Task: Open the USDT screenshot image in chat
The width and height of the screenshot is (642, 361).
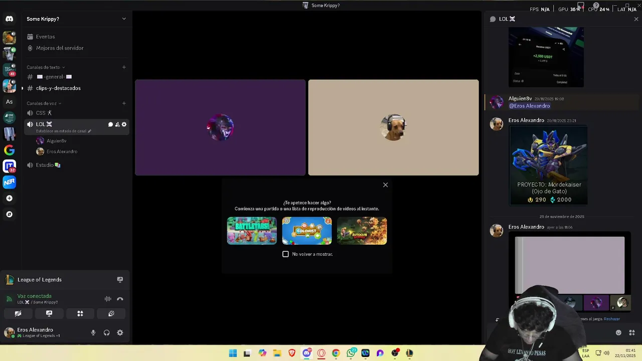Action: 546,57
